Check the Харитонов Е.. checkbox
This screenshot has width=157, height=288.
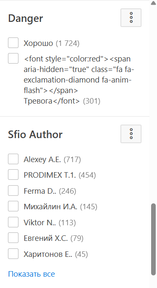(13, 253)
